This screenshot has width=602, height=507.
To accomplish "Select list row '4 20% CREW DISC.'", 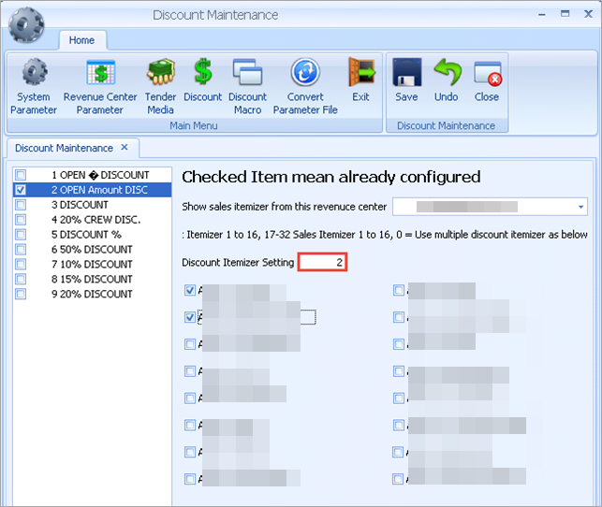I will coord(92,220).
